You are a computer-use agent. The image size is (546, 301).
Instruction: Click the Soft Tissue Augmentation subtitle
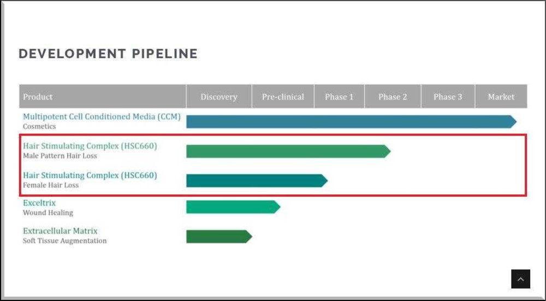(64, 241)
